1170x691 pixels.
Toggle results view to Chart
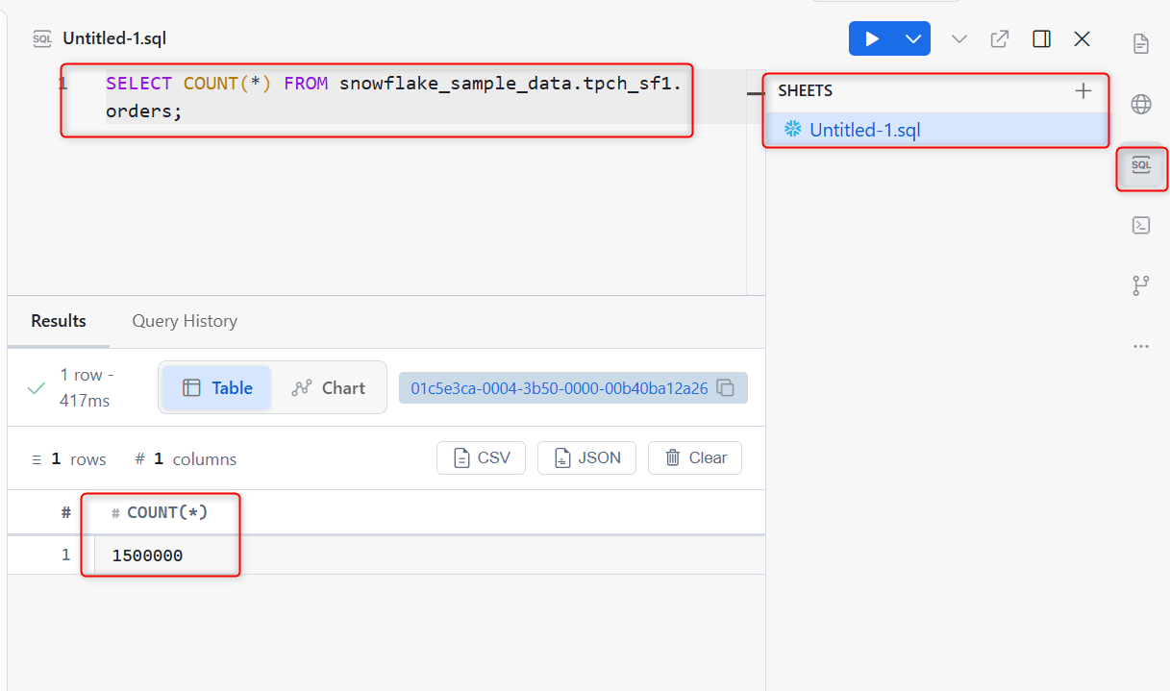(329, 388)
